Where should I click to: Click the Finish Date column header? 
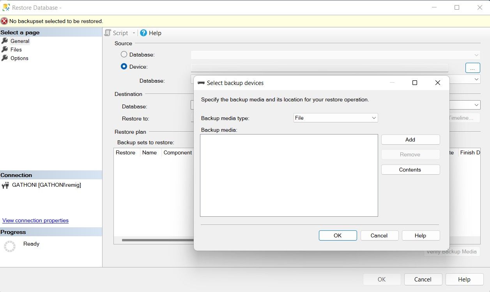point(469,152)
